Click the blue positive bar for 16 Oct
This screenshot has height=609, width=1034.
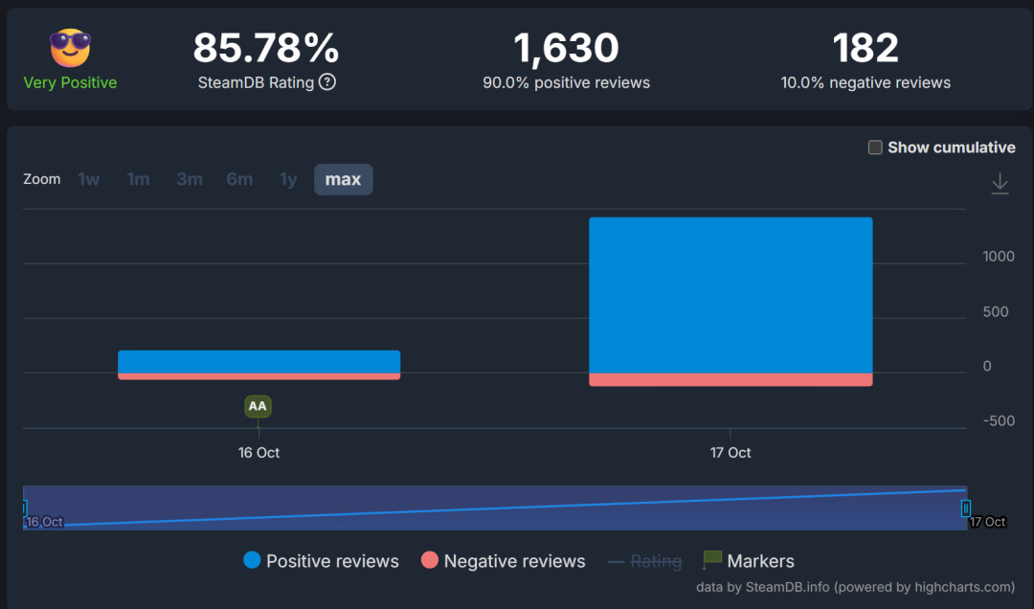259,362
